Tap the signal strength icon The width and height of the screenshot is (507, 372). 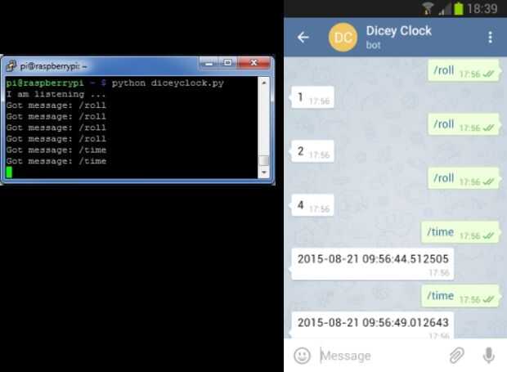(x=445, y=9)
